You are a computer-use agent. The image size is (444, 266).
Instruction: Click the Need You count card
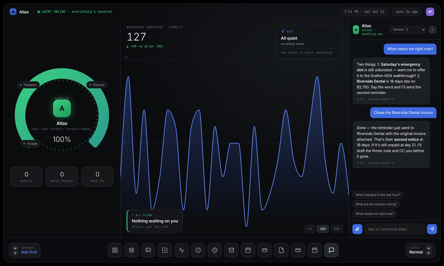97,177
